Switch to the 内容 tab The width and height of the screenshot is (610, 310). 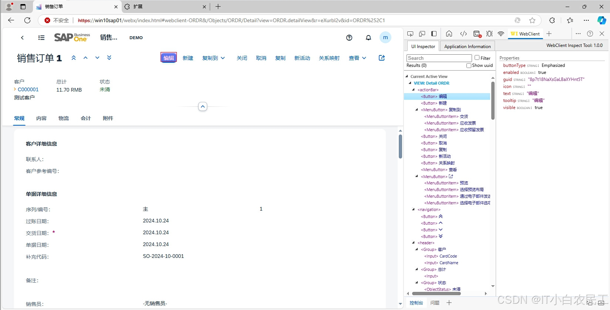tap(41, 118)
